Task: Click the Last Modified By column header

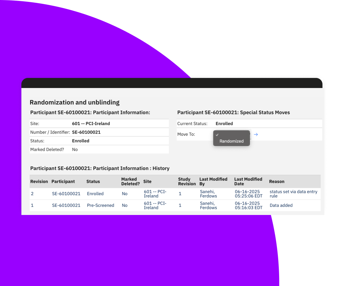Action: 213,181
